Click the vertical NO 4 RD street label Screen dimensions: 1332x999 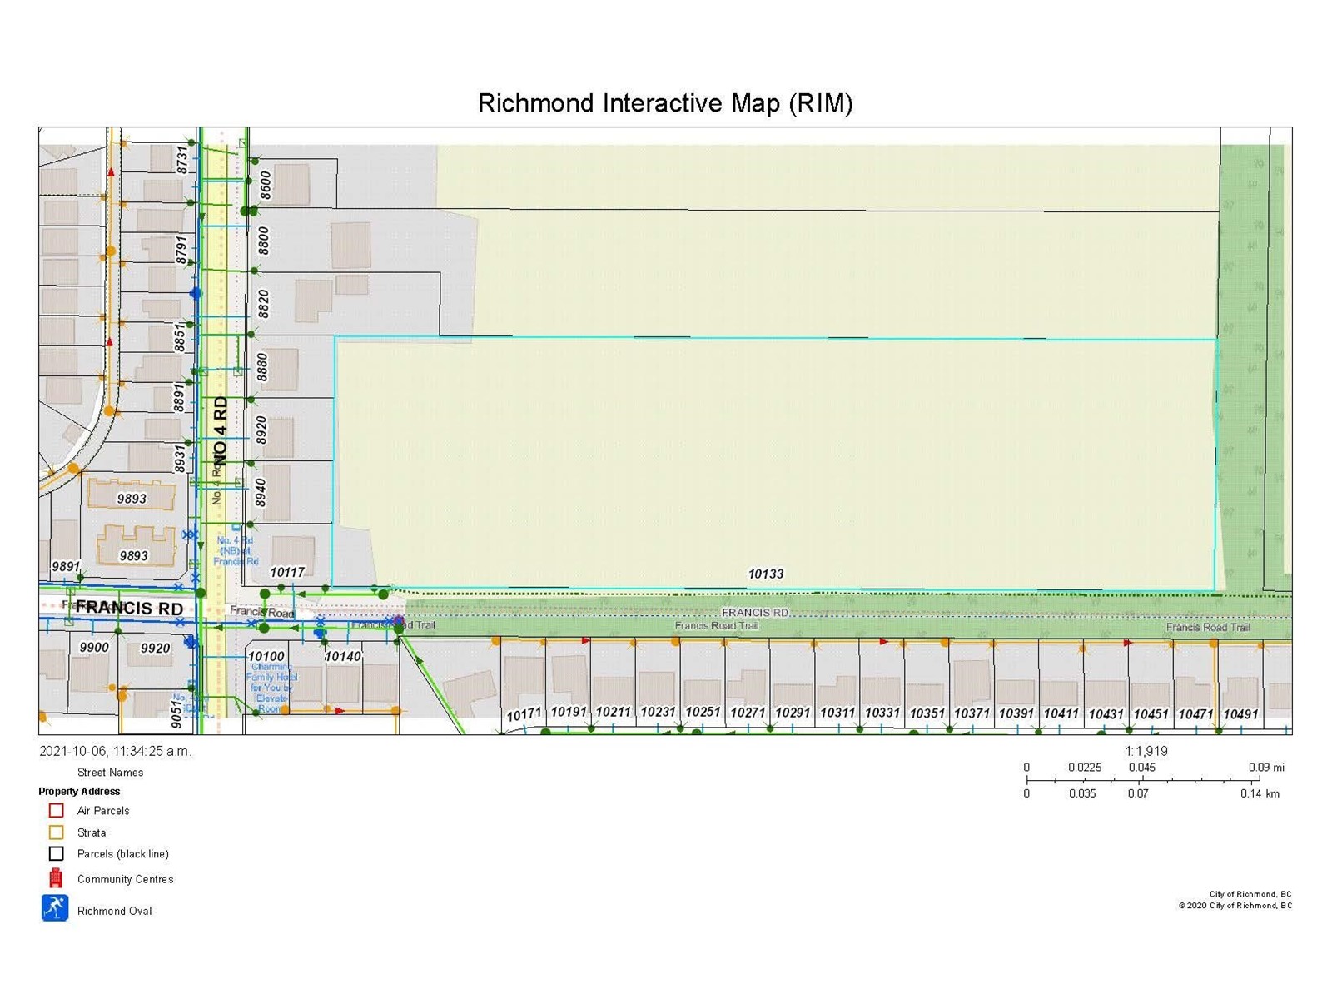point(221,430)
